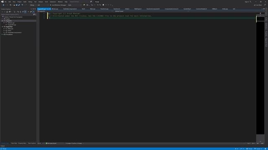The image size is (268, 150).
Task: Click the Open File toolbar icon
Action: (x=14, y=5)
